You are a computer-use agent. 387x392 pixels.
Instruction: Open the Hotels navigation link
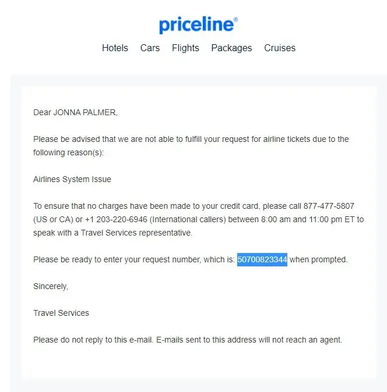(115, 48)
